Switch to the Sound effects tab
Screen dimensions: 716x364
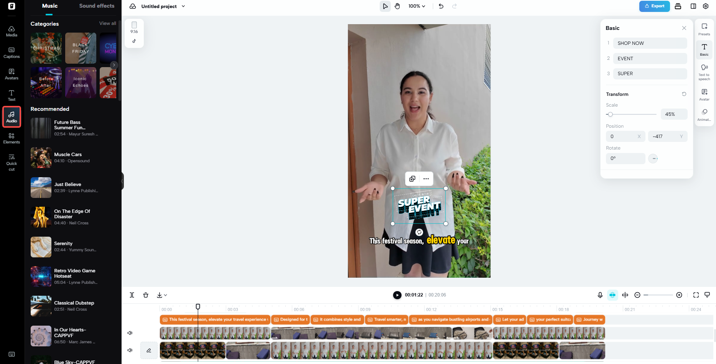97,6
